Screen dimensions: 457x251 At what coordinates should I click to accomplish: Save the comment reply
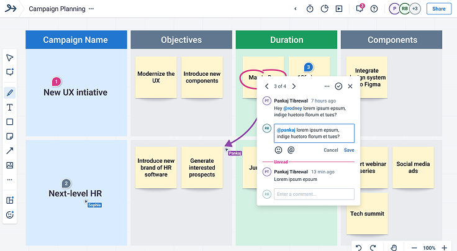coord(349,150)
